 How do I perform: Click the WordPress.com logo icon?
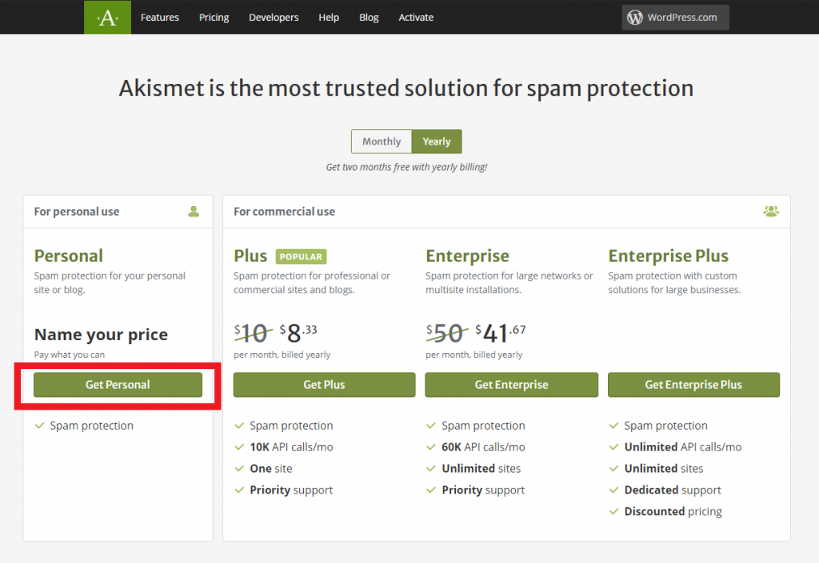(634, 18)
